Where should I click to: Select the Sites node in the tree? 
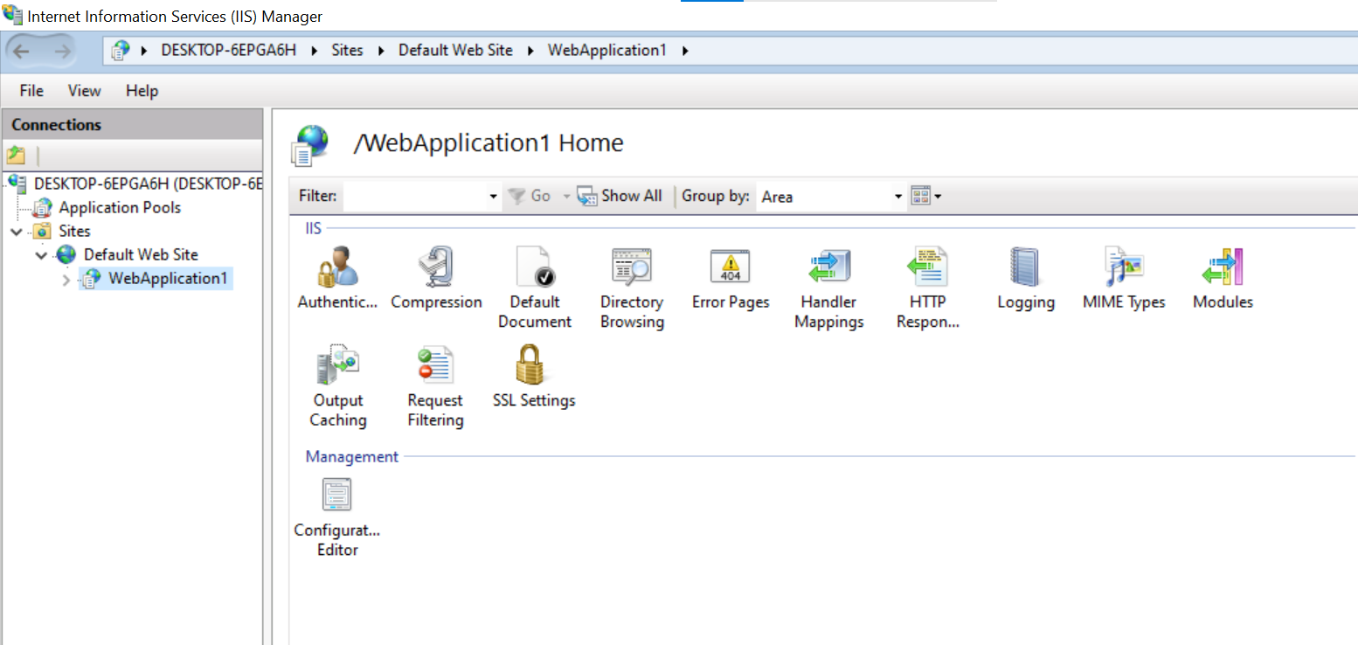(74, 232)
